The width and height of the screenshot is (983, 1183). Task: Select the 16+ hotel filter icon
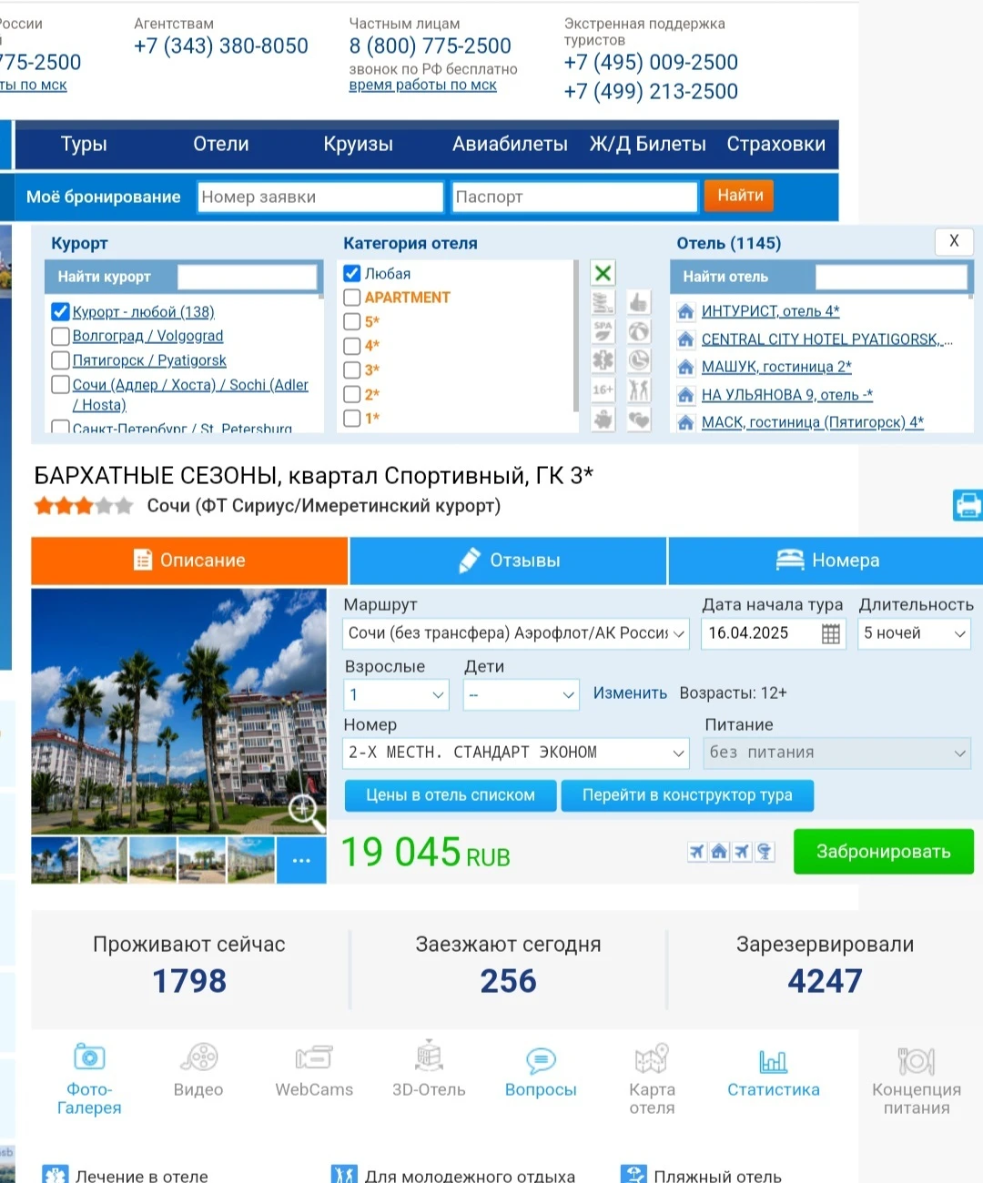point(603,389)
